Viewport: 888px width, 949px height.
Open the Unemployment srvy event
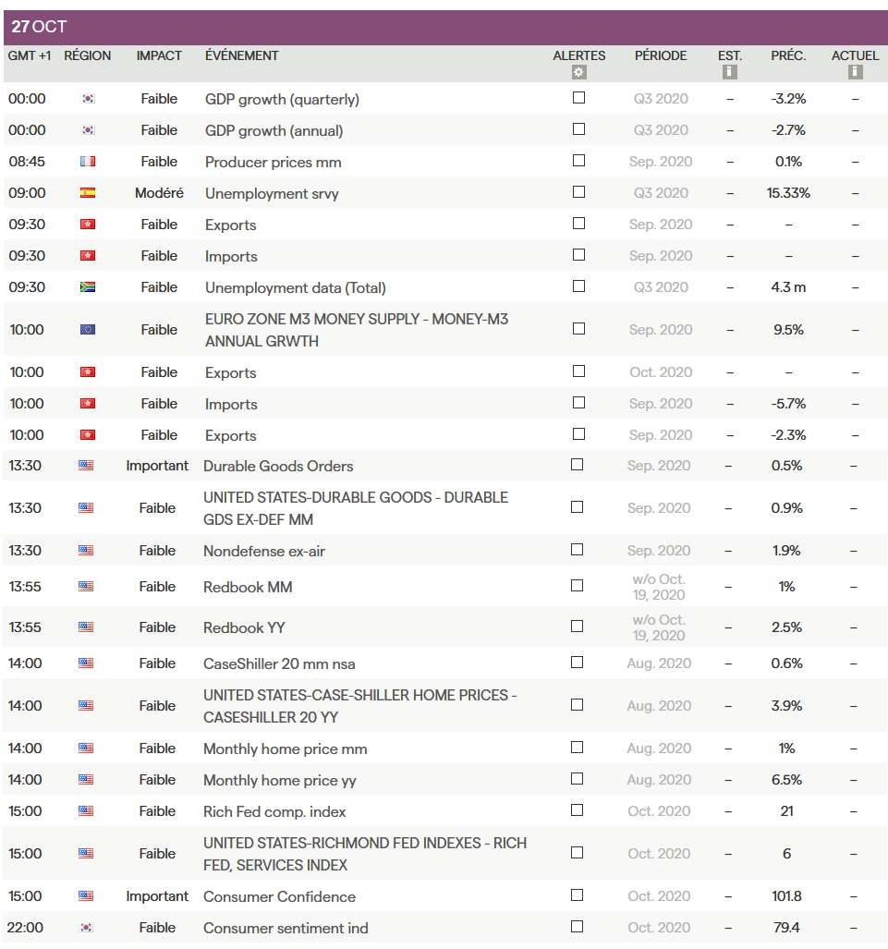pyautogui.click(x=272, y=194)
